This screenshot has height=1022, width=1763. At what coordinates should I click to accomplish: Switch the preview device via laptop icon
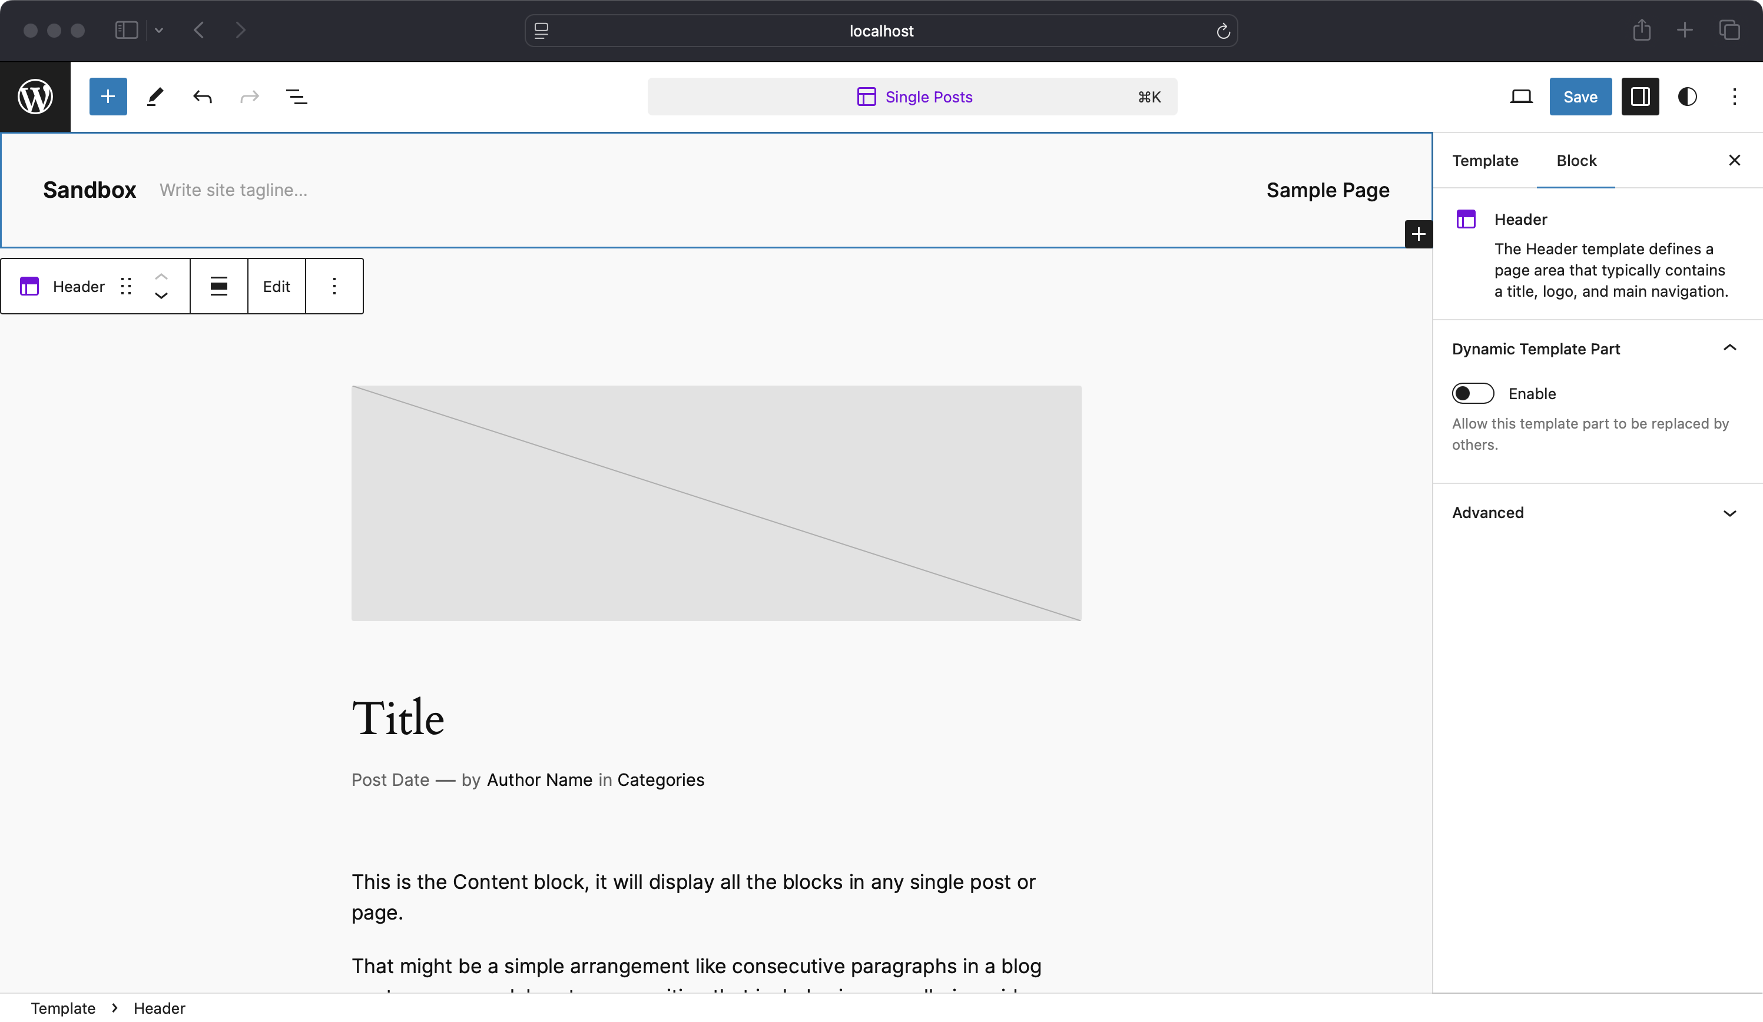[1521, 97]
